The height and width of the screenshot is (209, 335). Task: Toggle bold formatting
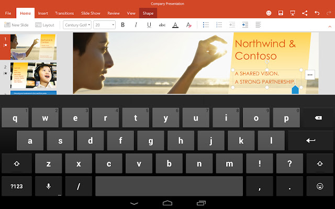122,25
